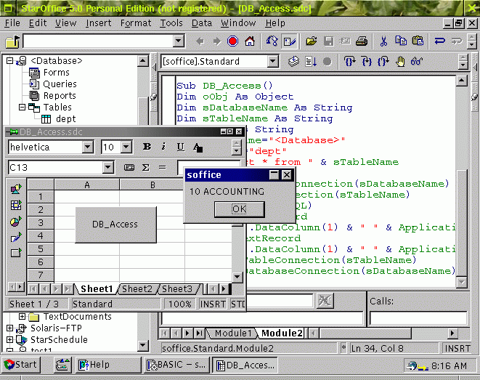Click the Sum sigma icon
480x380 pixels.
coord(146,168)
